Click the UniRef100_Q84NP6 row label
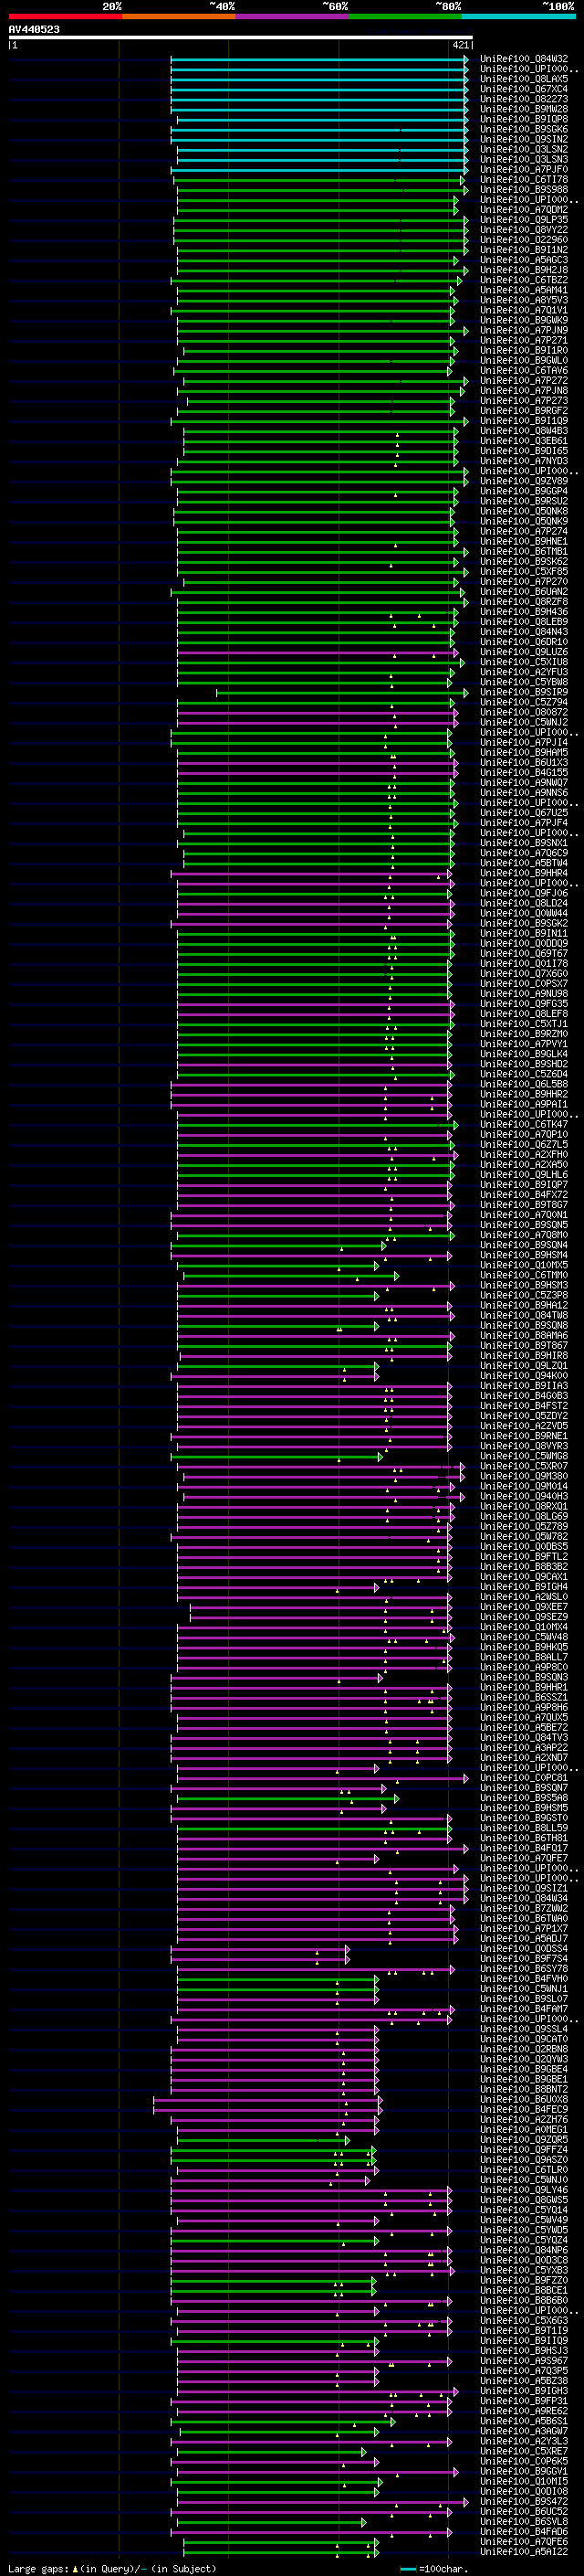Screen dimensions: 584x2576 524,2249
